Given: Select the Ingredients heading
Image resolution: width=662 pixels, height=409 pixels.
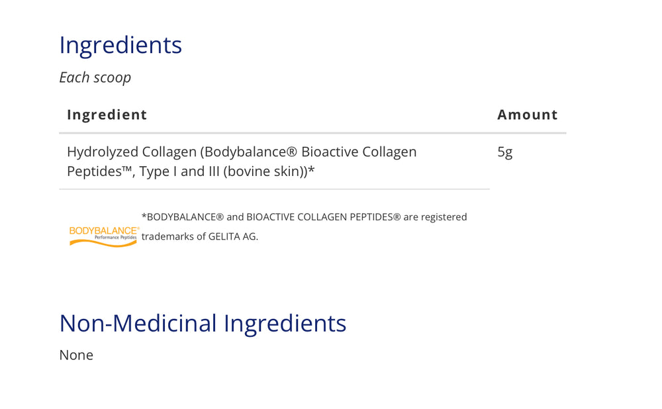Looking at the screenshot, I should pos(120,46).
